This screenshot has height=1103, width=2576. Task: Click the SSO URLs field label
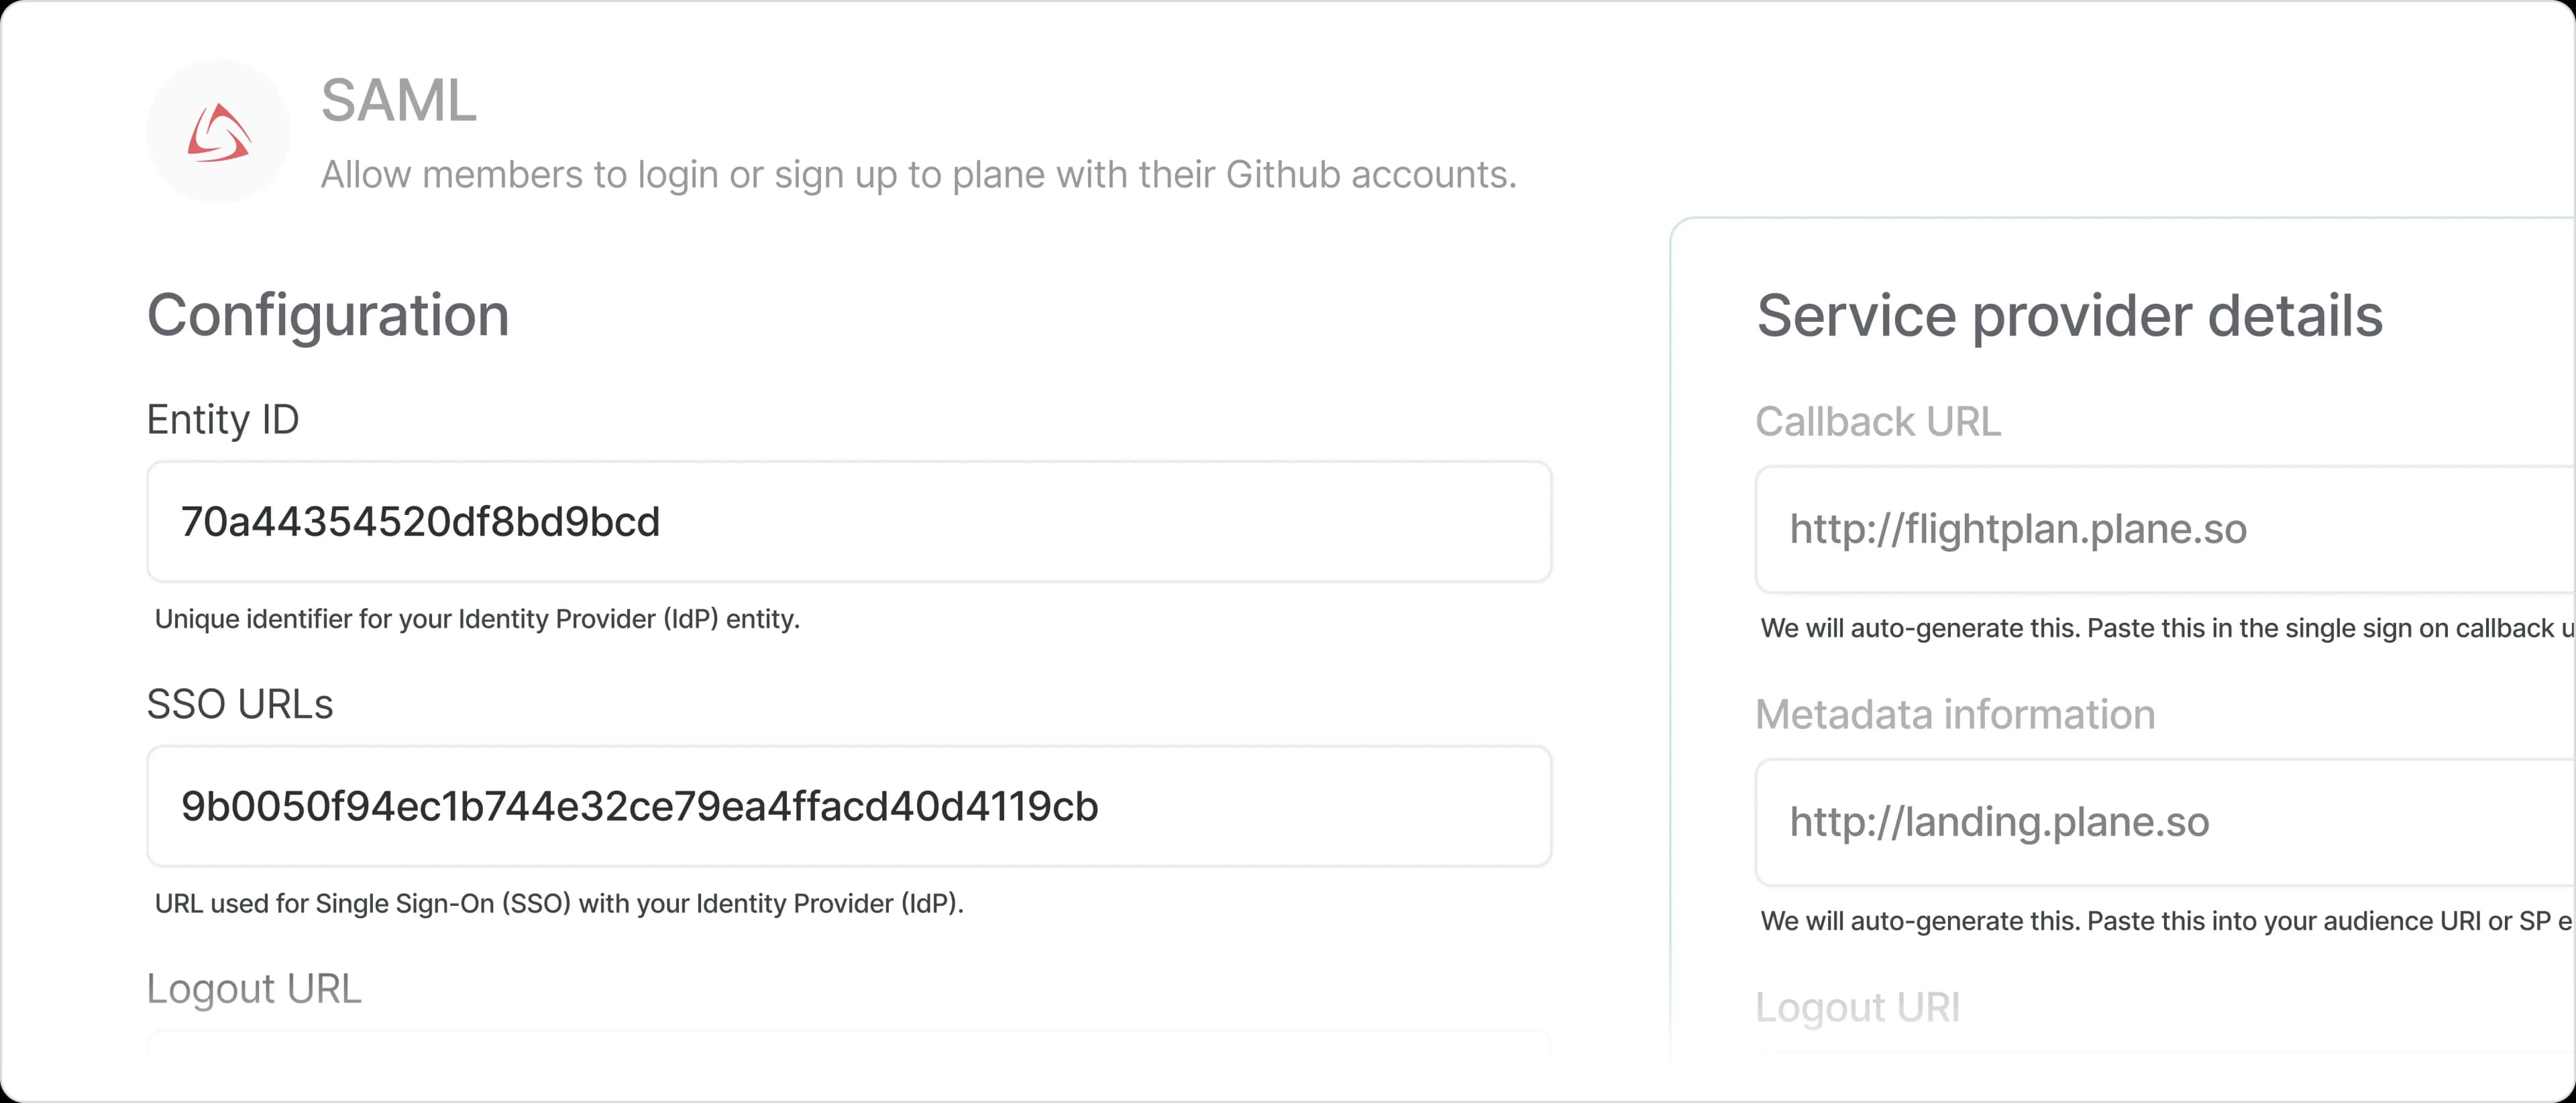[239, 704]
